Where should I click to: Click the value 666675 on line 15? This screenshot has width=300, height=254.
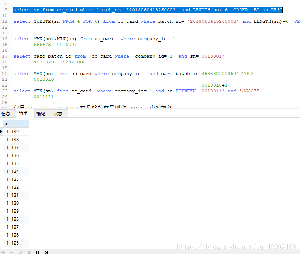[42, 45]
